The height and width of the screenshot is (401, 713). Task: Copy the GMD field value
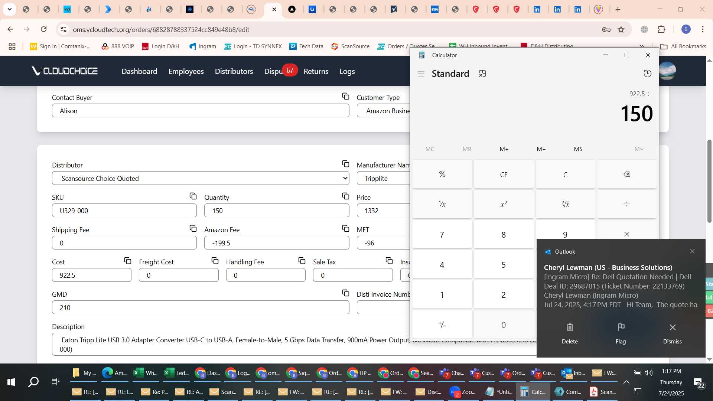[346, 293]
